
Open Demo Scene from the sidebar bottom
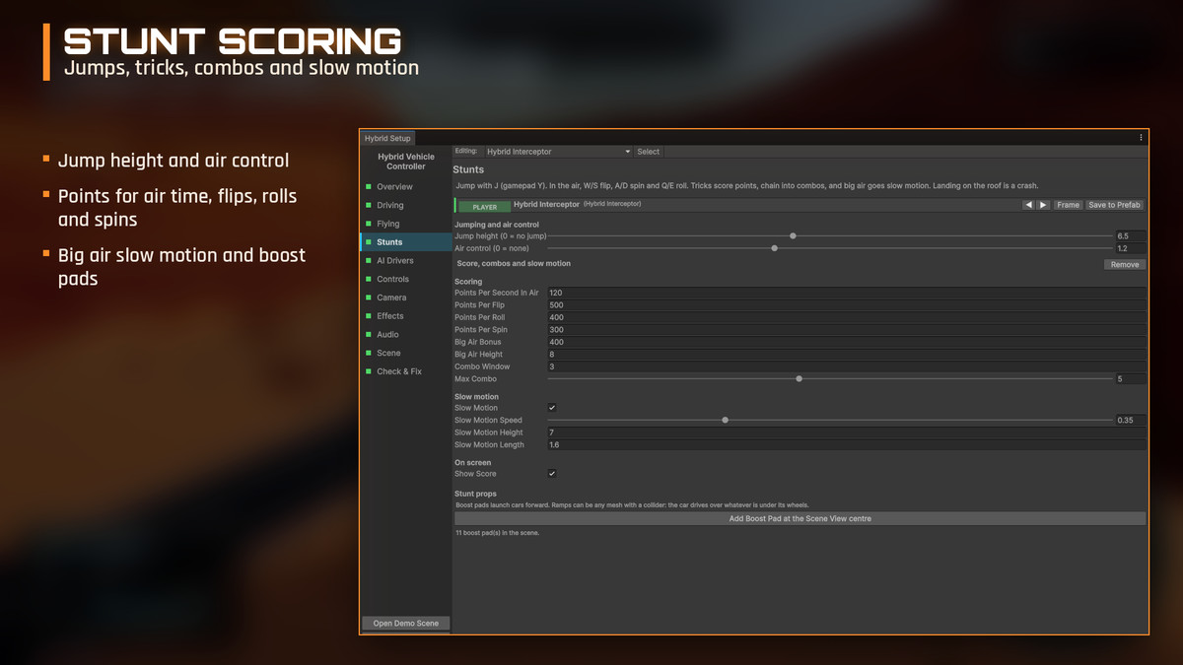tap(406, 624)
